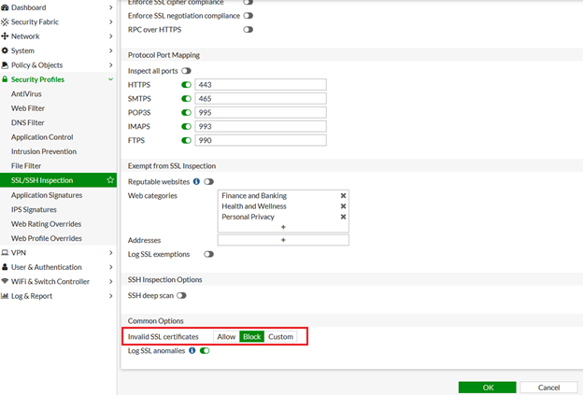Remove Finance and Banking category

click(x=343, y=195)
